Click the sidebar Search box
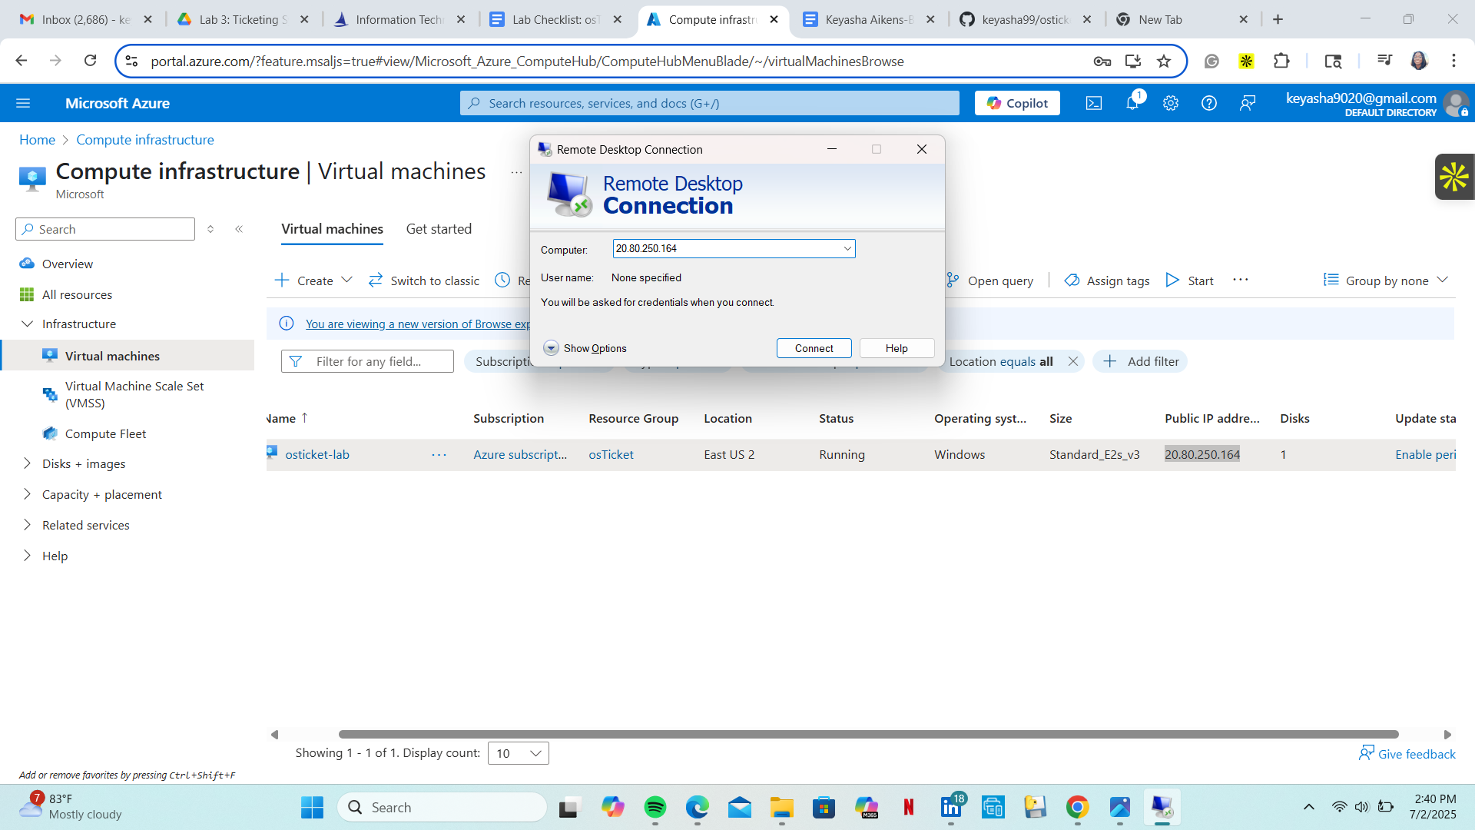1475x830 pixels. coord(105,229)
